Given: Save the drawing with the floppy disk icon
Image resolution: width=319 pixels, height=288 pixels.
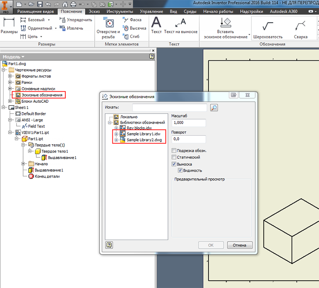Looking at the screenshot, I should (40, 4).
